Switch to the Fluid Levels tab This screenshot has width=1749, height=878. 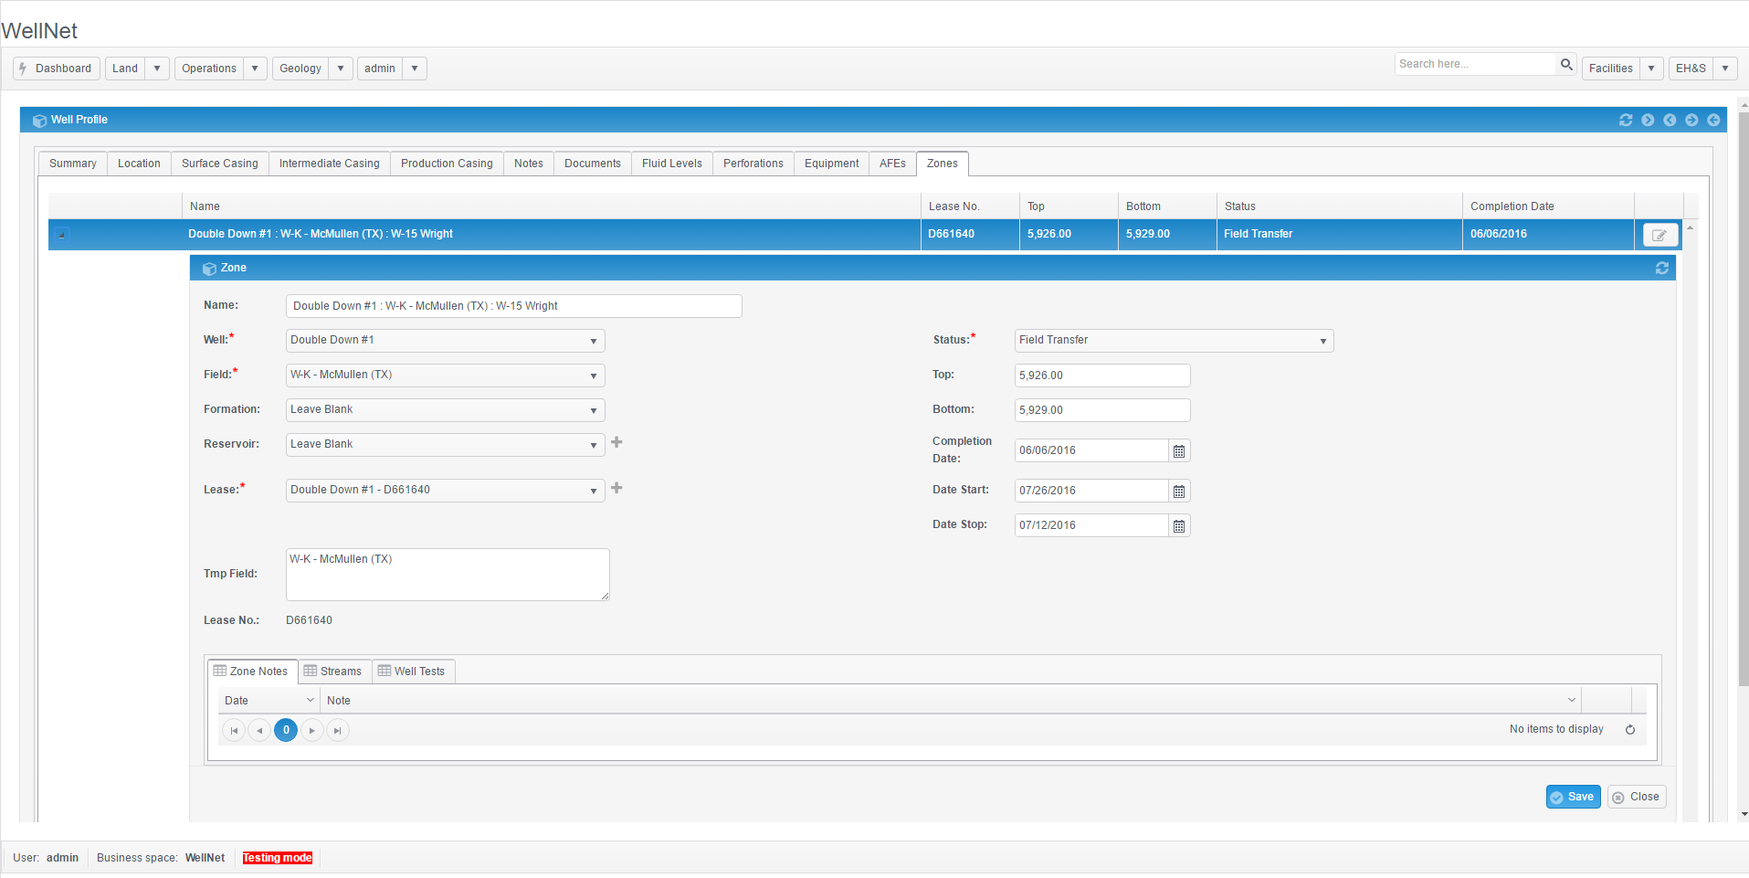point(672,164)
